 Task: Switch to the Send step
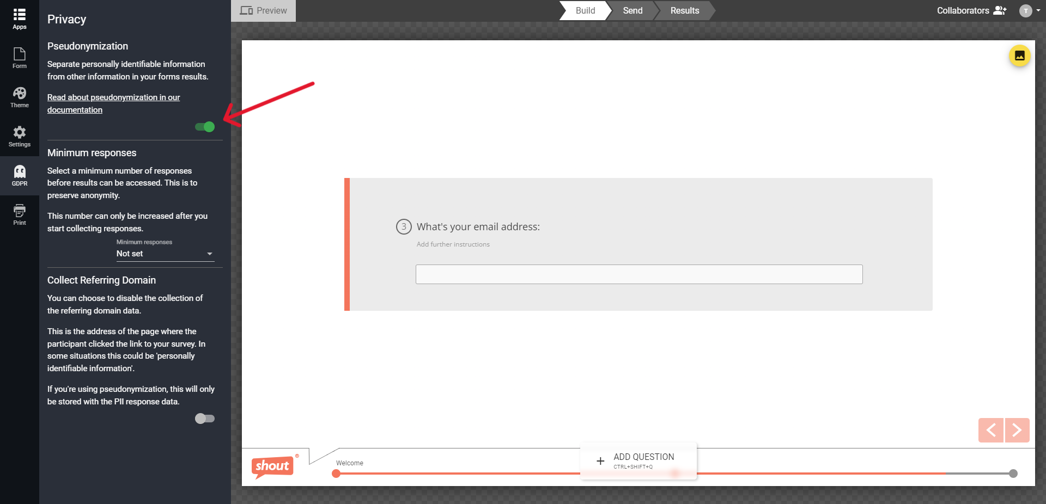633,10
